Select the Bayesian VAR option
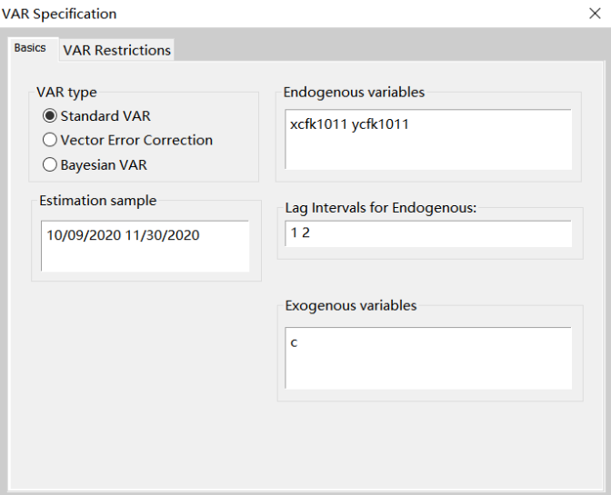 click(x=50, y=165)
